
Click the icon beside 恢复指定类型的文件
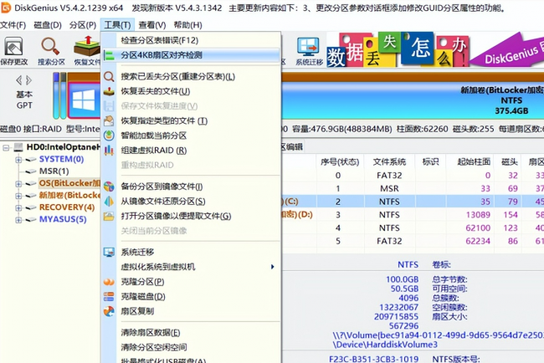pos(109,120)
